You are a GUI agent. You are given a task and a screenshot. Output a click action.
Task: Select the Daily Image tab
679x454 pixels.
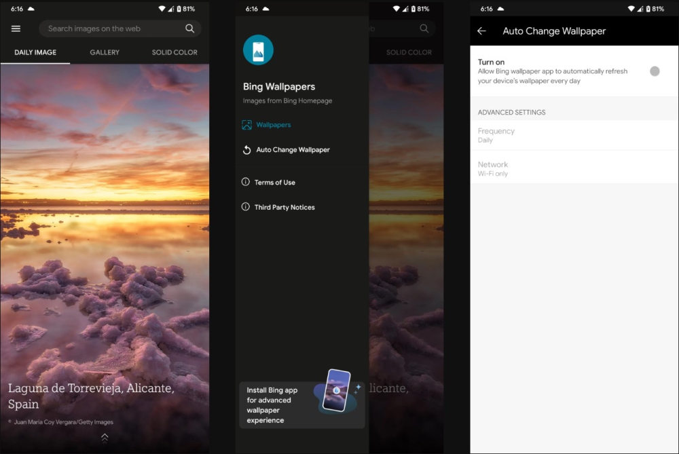(35, 52)
